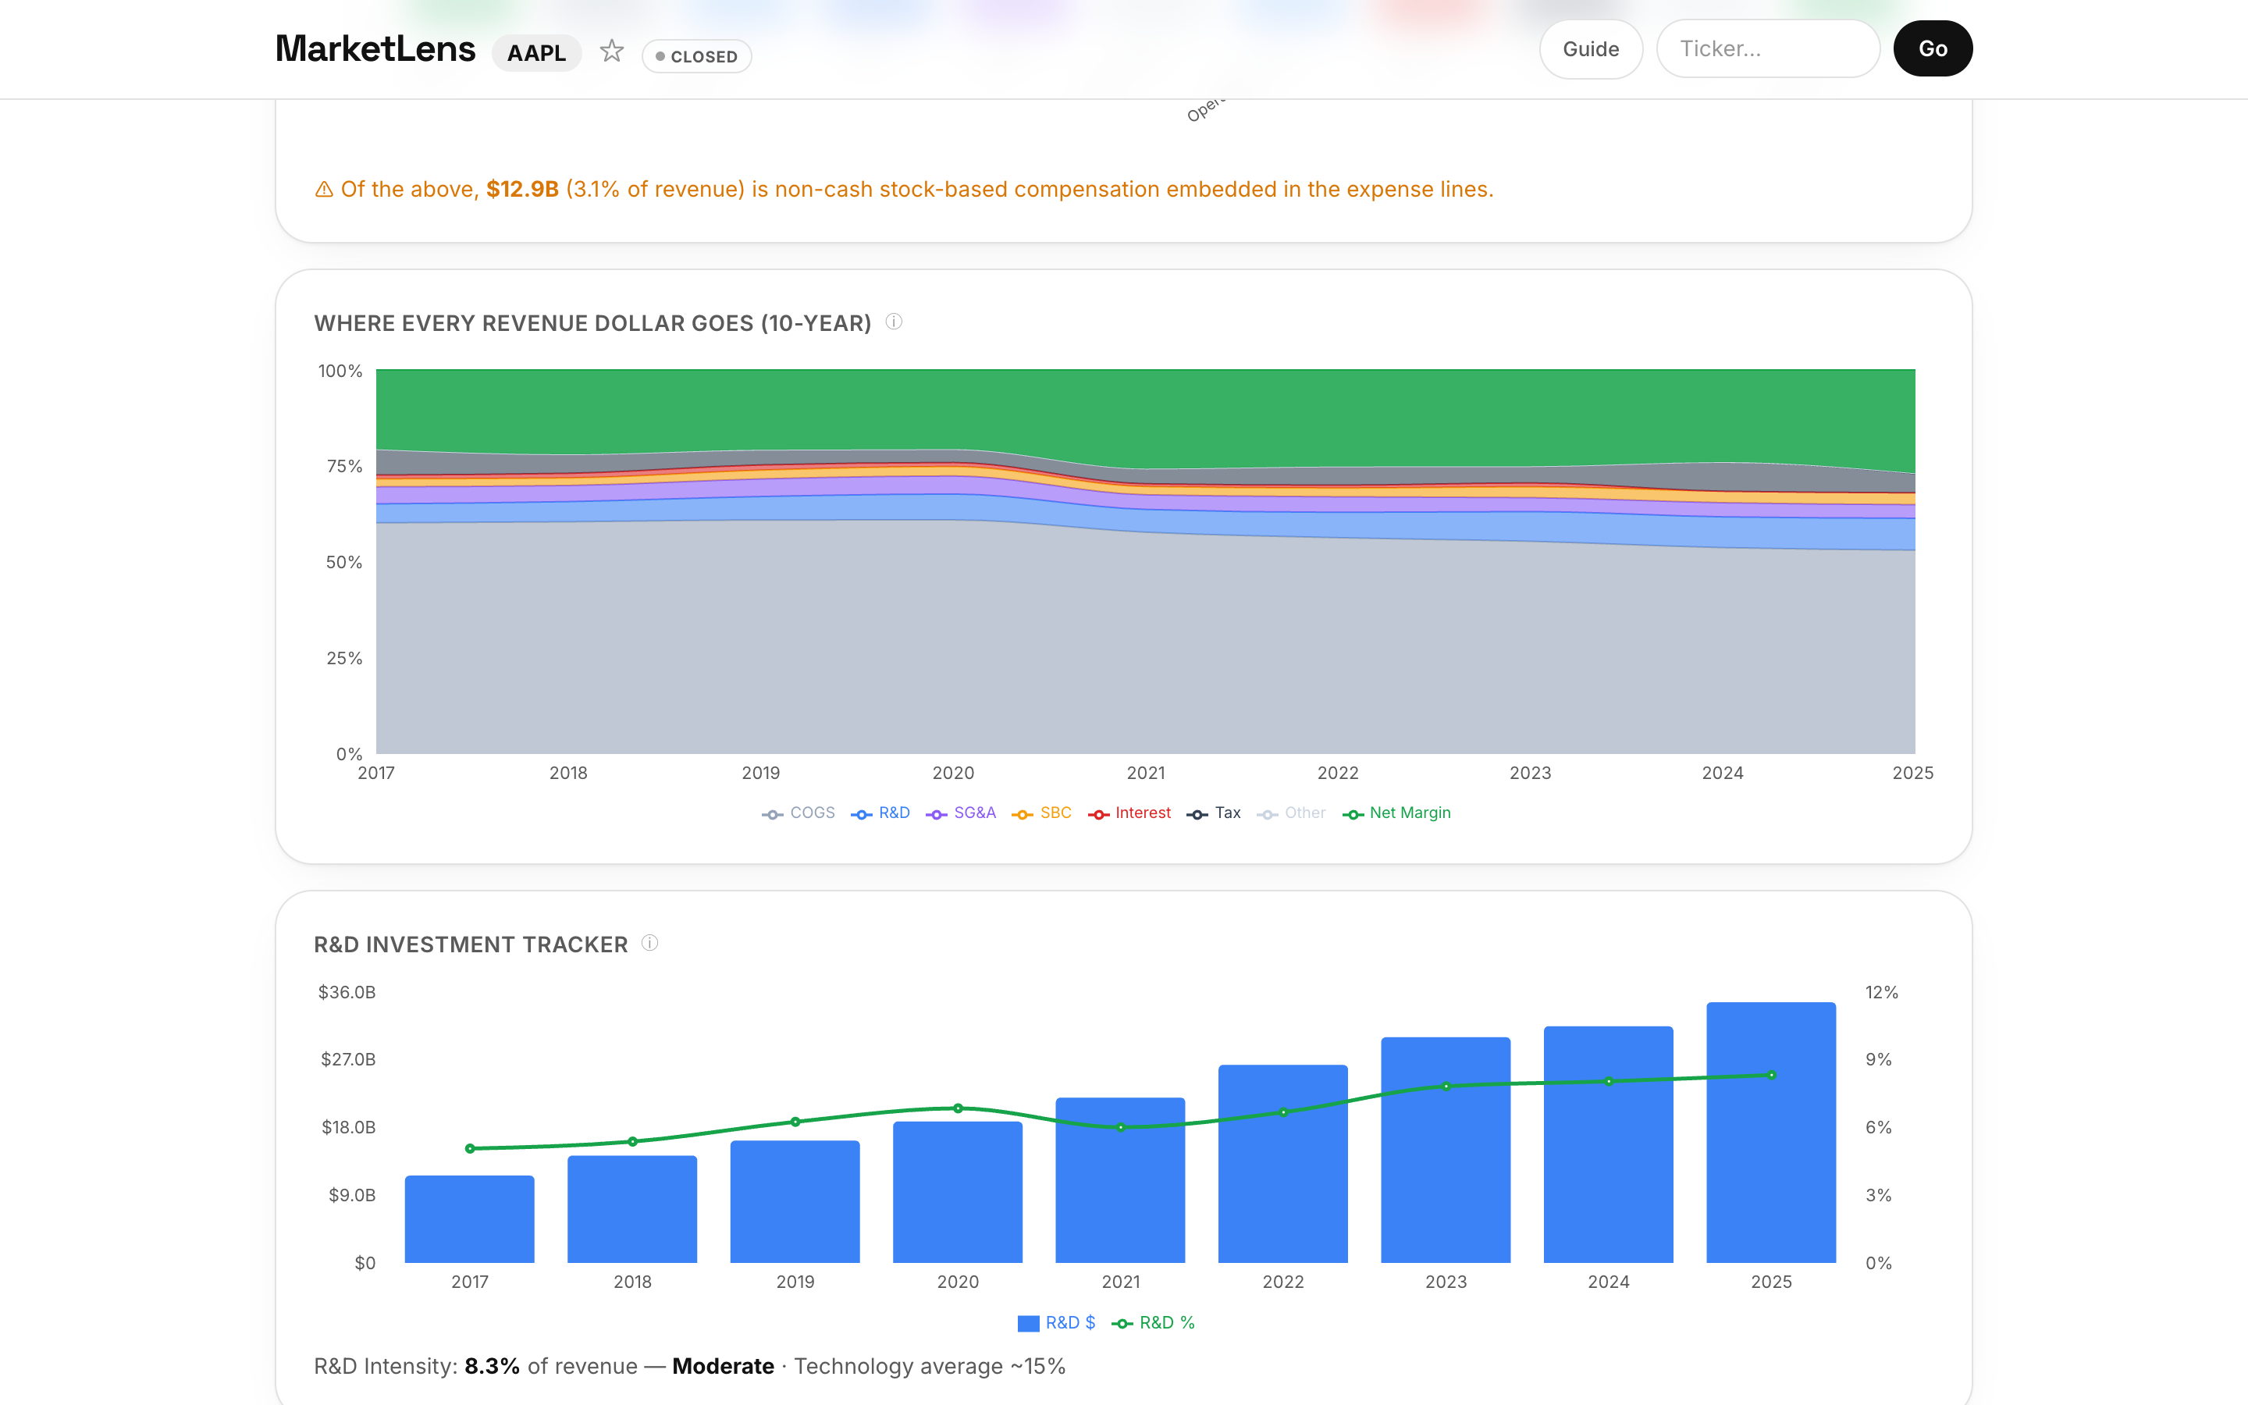Open the Guide button
Image resolution: width=2248 pixels, height=1405 pixels.
pos(1590,49)
